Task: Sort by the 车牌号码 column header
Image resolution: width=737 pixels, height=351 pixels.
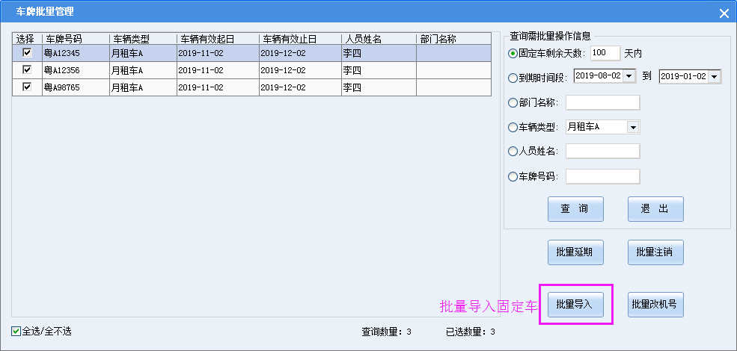Action: coord(76,39)
